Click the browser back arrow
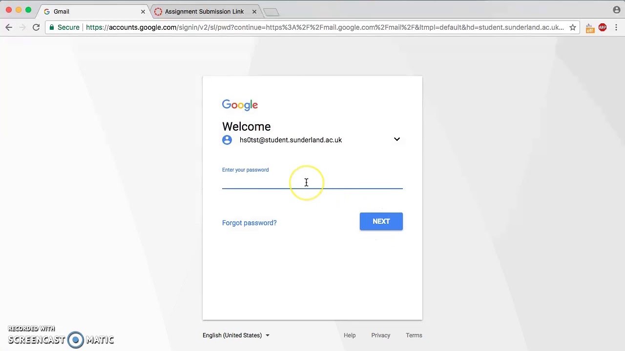The image size is (625, 351). (x=9, y=27)
